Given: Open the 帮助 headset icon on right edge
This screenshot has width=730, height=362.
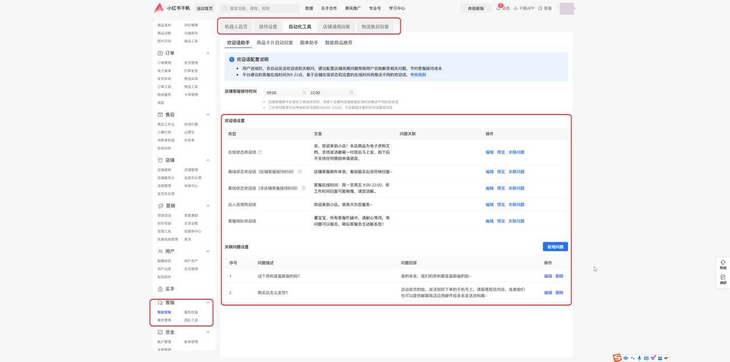Looking at the screenshot, I should [x=723, y=263].
